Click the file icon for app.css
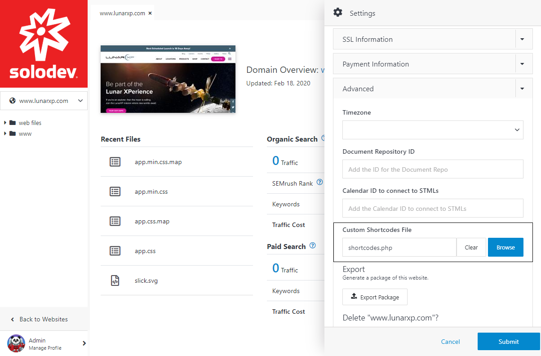 (x=115, y=251)
